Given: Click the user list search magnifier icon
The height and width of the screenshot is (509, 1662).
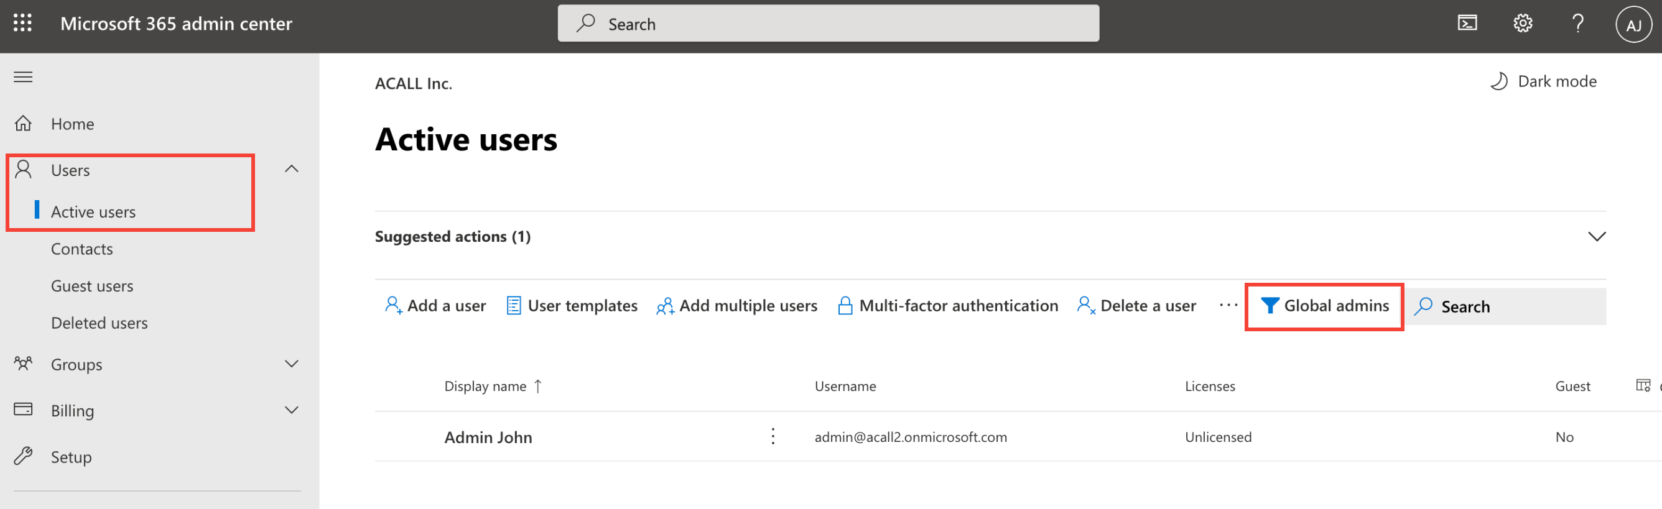Looking at the screenshot, I should point(1423,306).
